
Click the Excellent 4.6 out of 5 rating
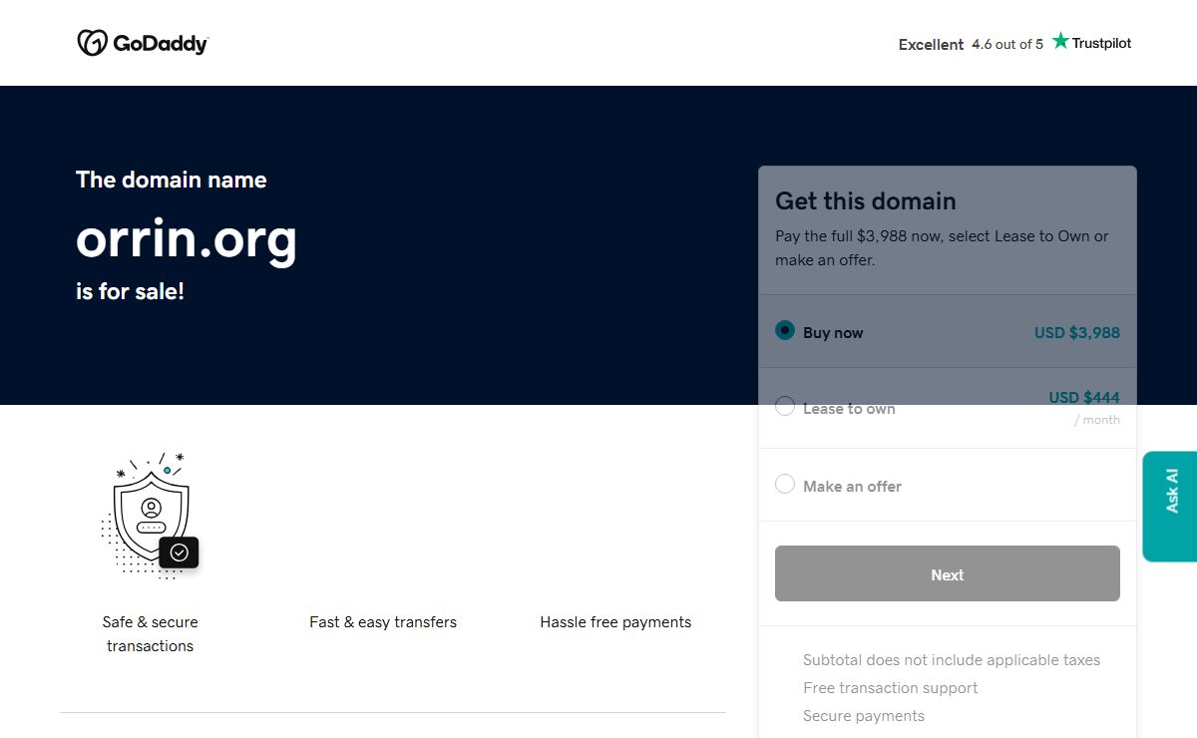click(971, 44)
